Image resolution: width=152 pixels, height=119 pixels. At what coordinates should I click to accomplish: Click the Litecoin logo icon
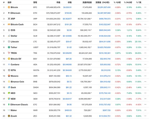tap(9, 41)
